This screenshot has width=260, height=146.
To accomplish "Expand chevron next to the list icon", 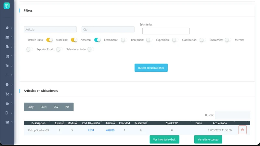I will click(12, 75).
